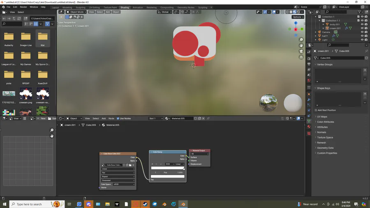
Task: Click the viewport zoom magnifier icon
Action: pos(301,40)
